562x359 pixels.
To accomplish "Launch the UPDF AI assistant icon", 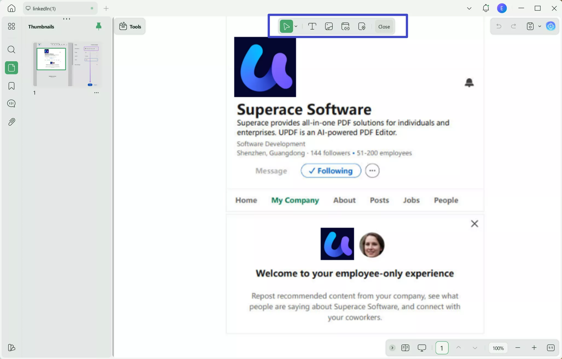I will pyautogui.click(x=551, y=26).
